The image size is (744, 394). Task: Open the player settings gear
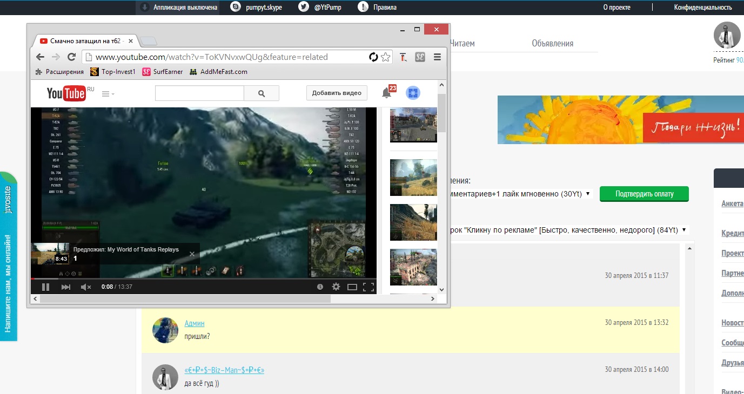pos(336,287)
